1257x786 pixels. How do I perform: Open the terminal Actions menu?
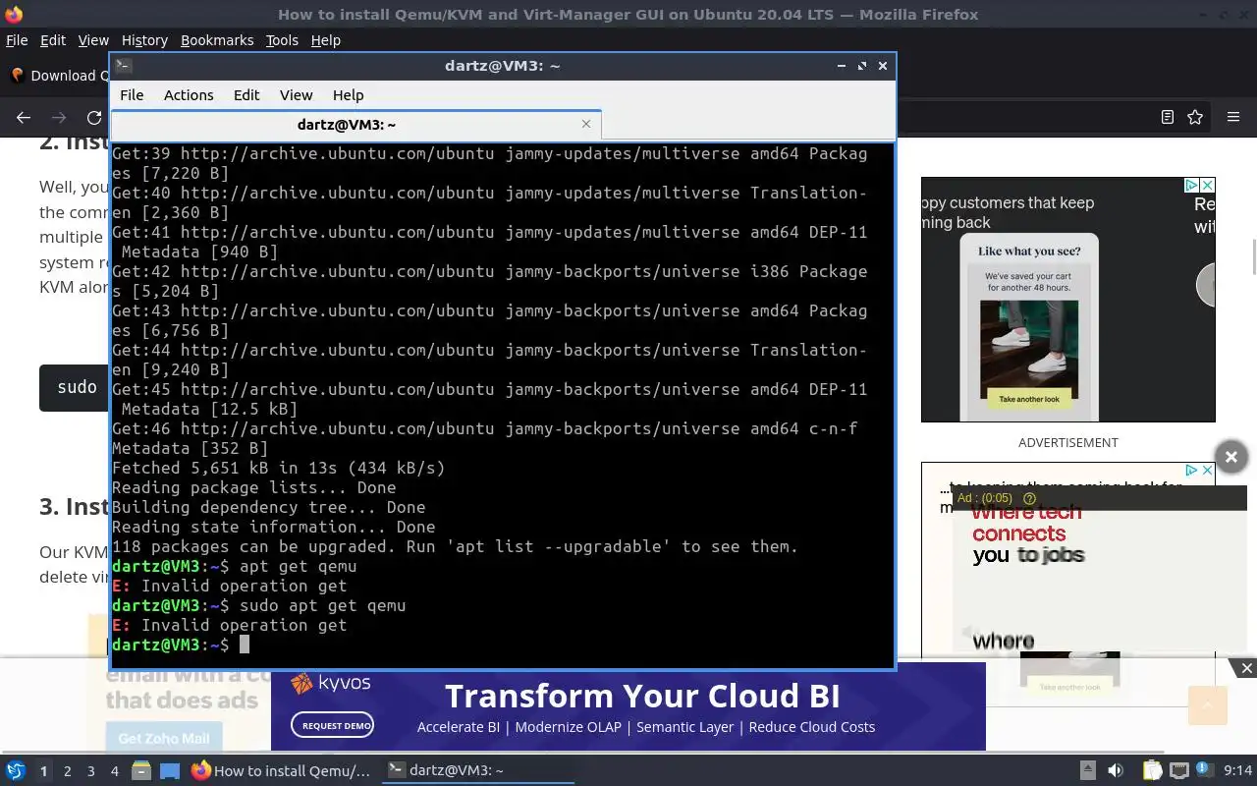[x=189, y=95]
